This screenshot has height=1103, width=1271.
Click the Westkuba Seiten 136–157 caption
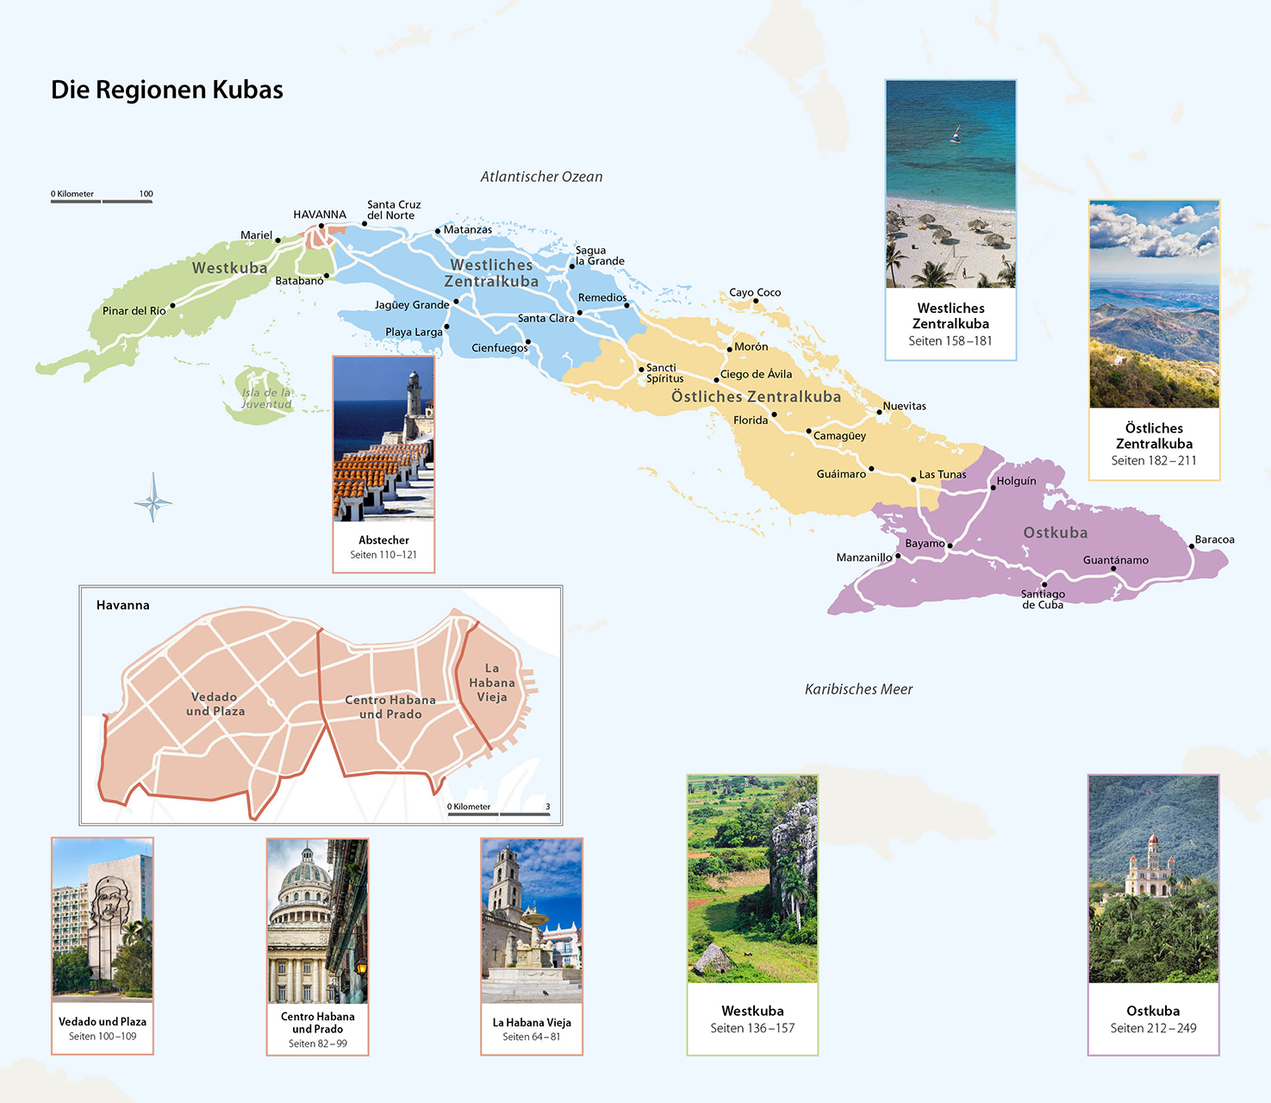[x=752, y=1019]
